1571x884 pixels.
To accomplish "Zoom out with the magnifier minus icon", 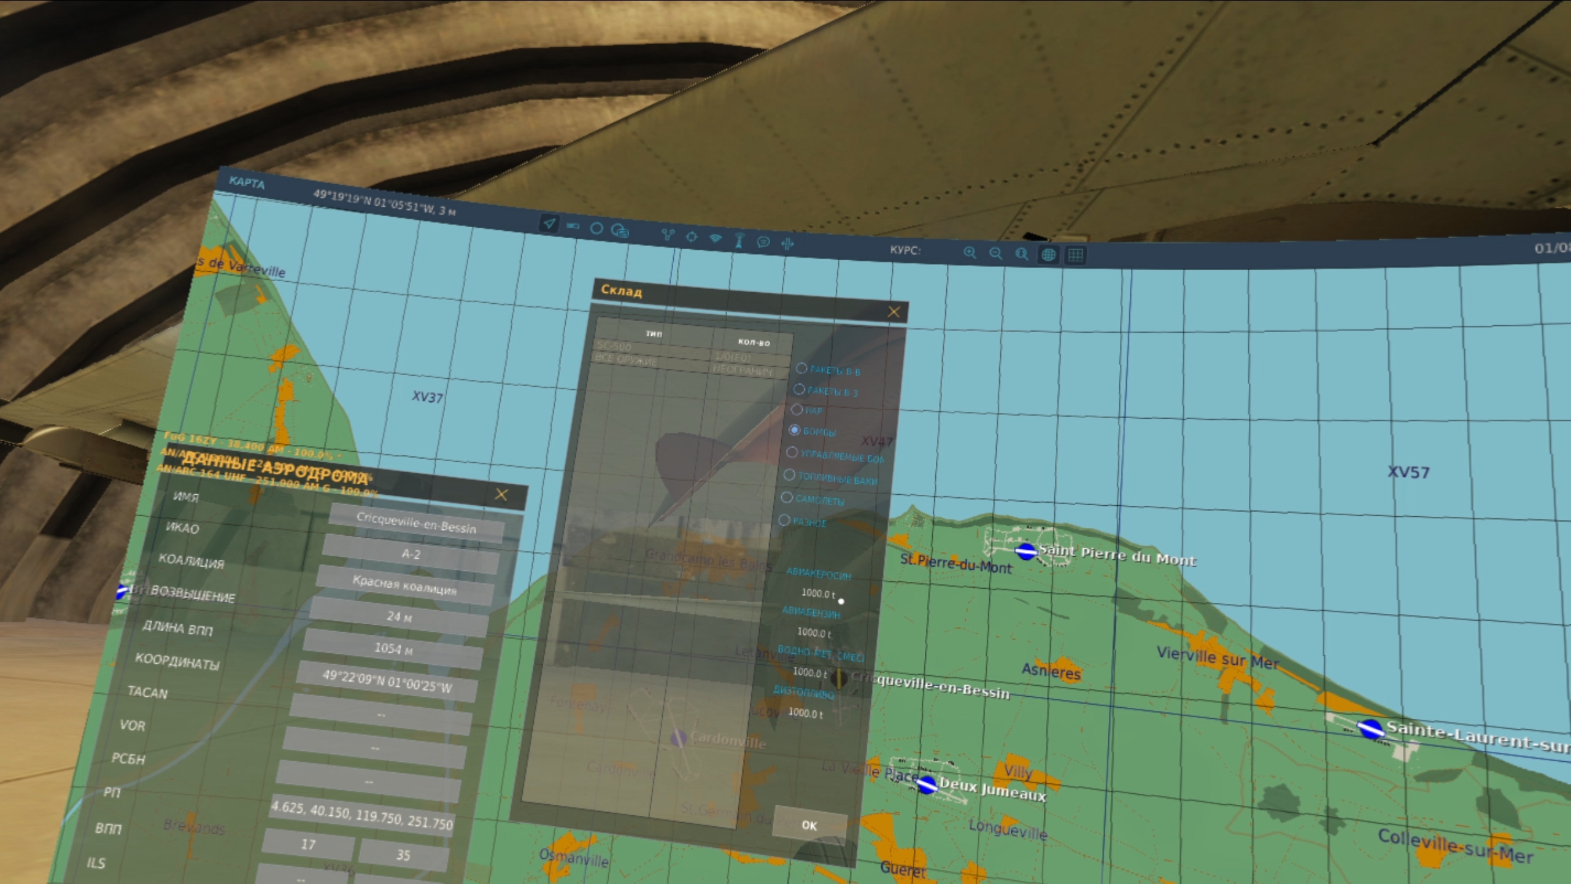I will click(995, 253).
